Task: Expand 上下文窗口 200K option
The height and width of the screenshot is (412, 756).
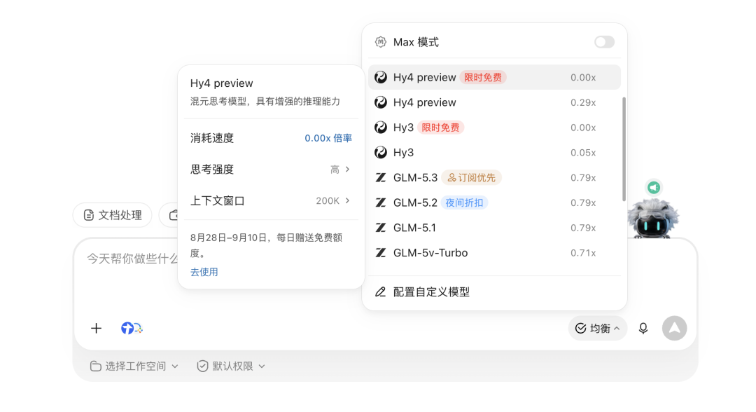Action: click(271, 200)
